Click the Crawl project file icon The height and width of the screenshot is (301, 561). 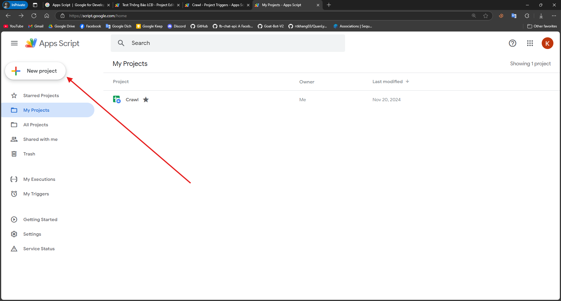click(117, 99)
